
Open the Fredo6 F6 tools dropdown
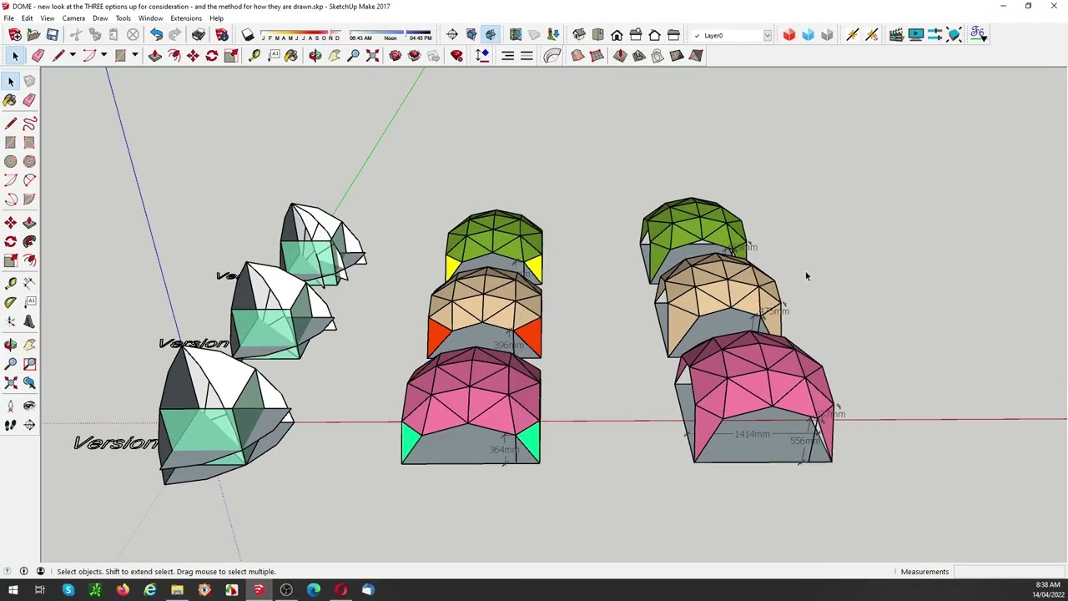click(979, 35)
